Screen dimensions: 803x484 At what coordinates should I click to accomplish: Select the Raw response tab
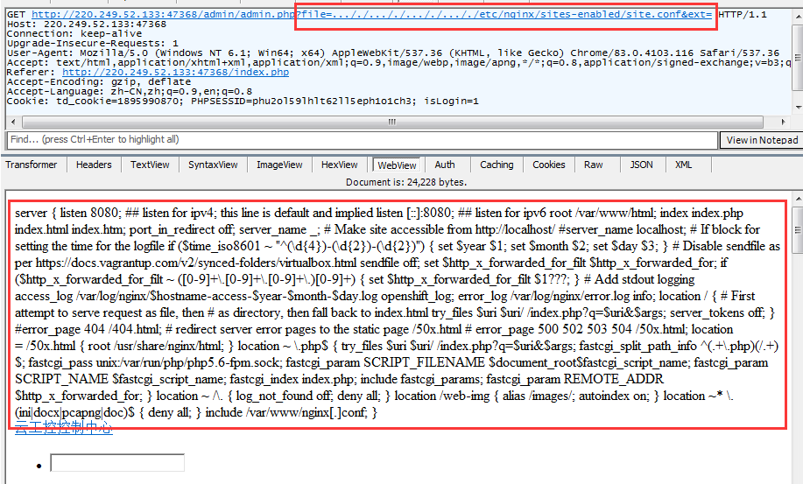[594, 165]
